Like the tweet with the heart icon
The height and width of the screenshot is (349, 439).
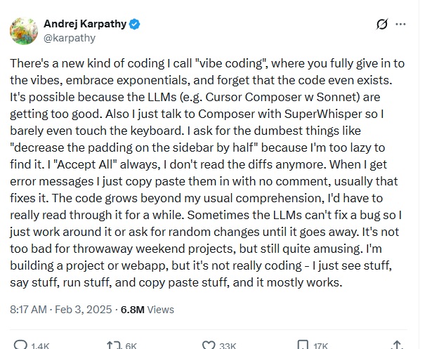(209, 345)
